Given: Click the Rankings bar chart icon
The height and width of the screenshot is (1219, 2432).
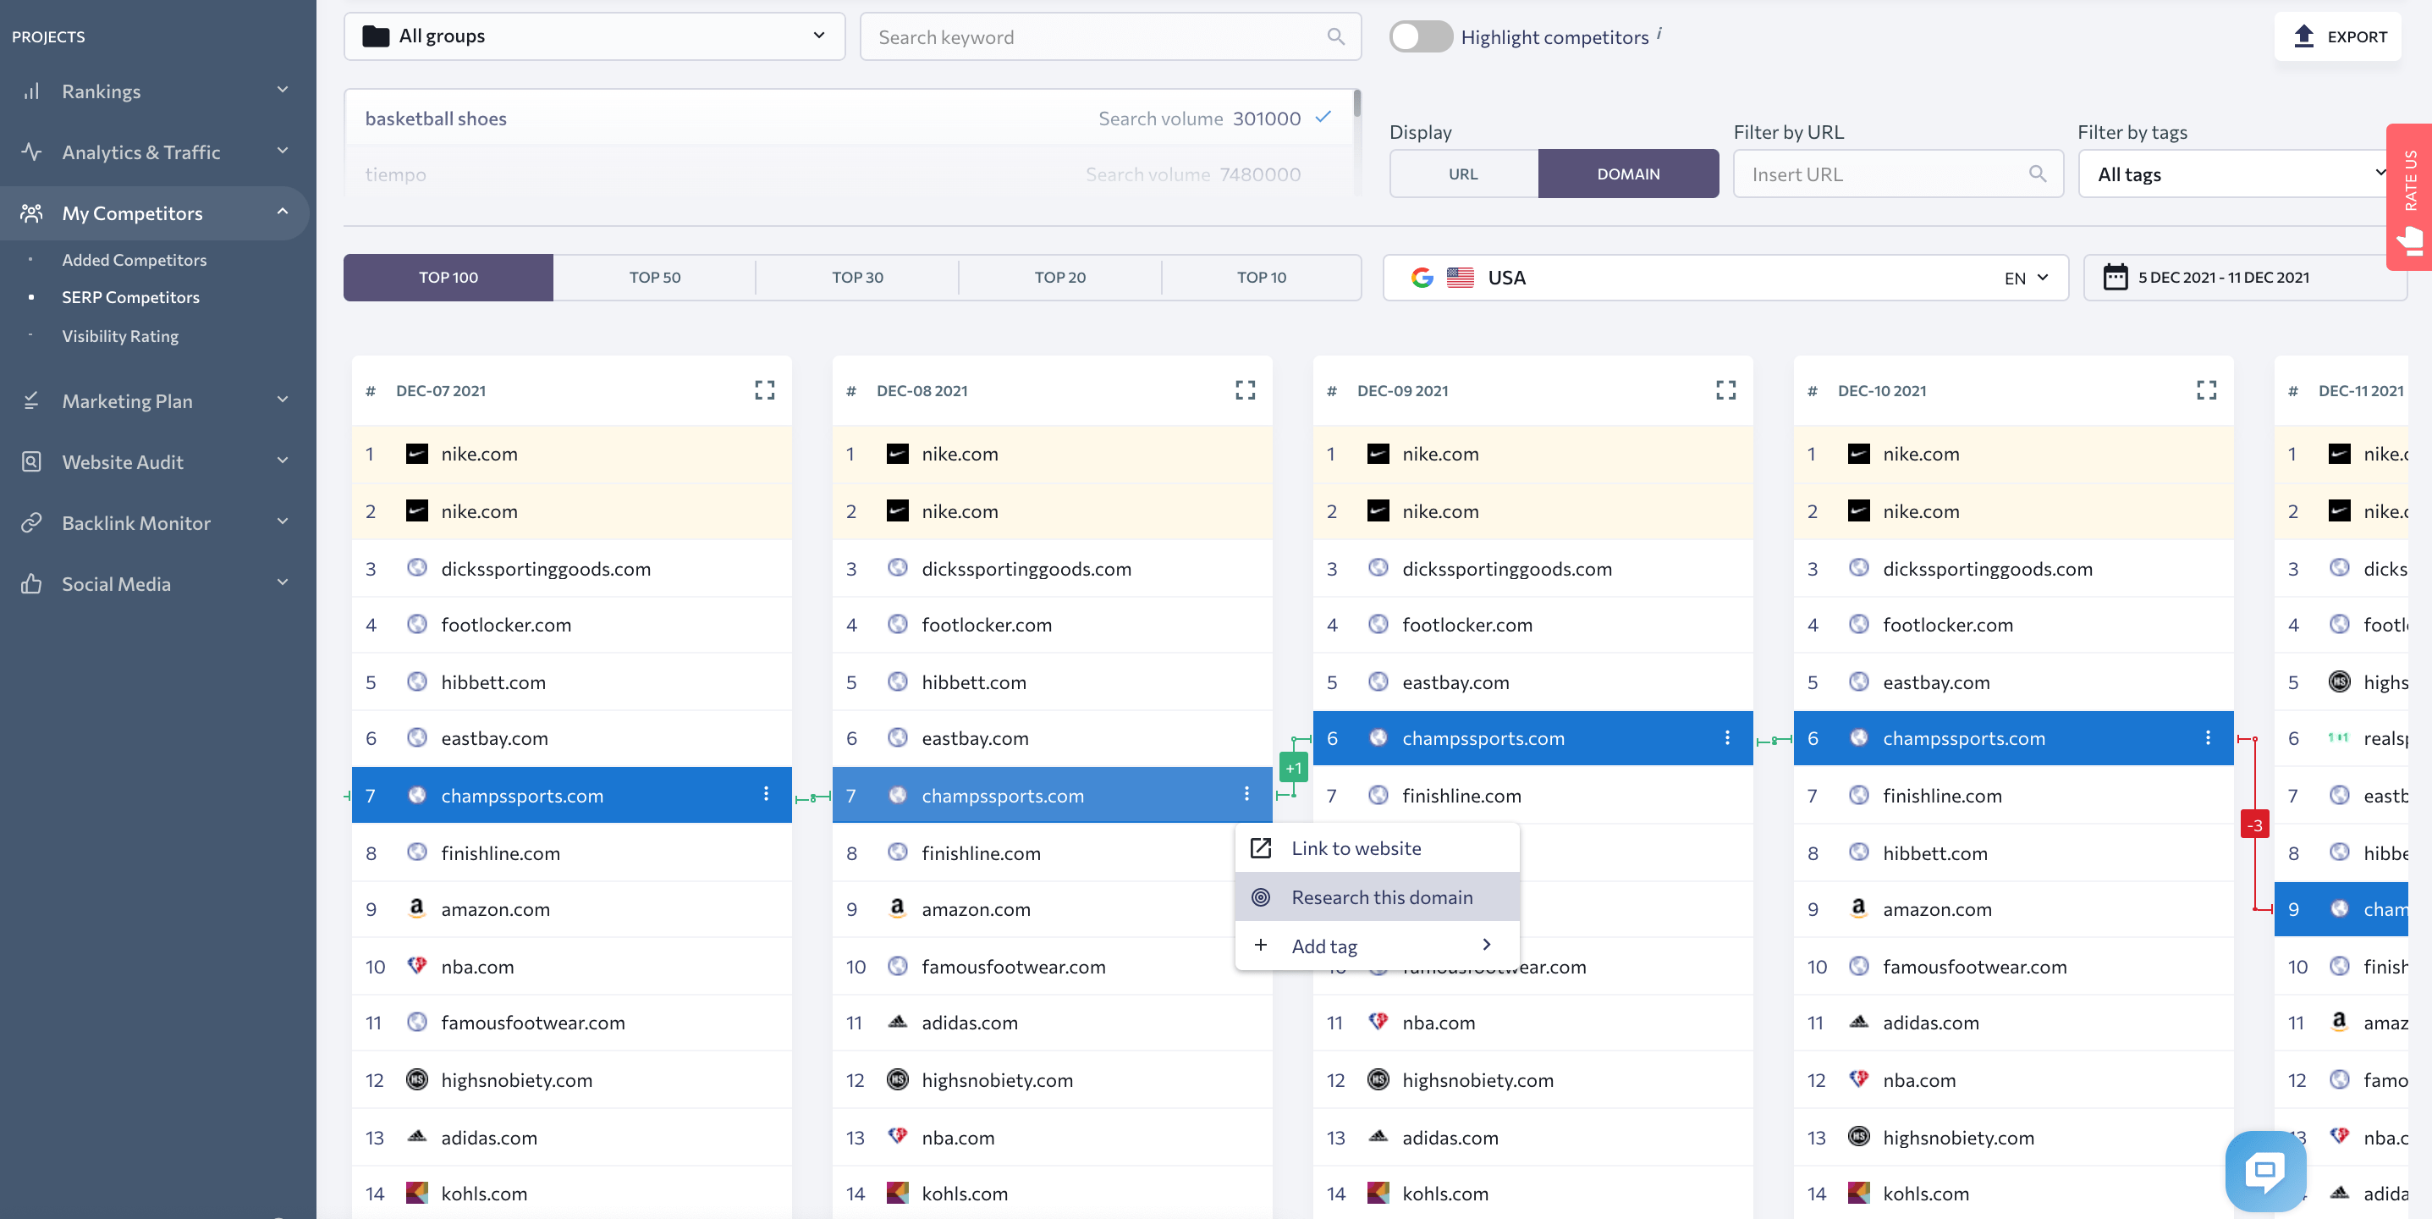Looking at the screenshot, I should 31,91.
